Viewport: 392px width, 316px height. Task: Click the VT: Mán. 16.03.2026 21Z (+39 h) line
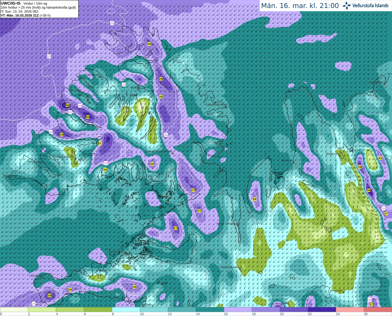pyautogui.click(x=25, y=15)
